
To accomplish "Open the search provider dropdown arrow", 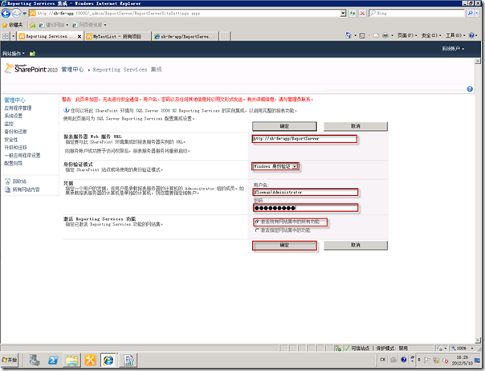I will click(477, 14).
